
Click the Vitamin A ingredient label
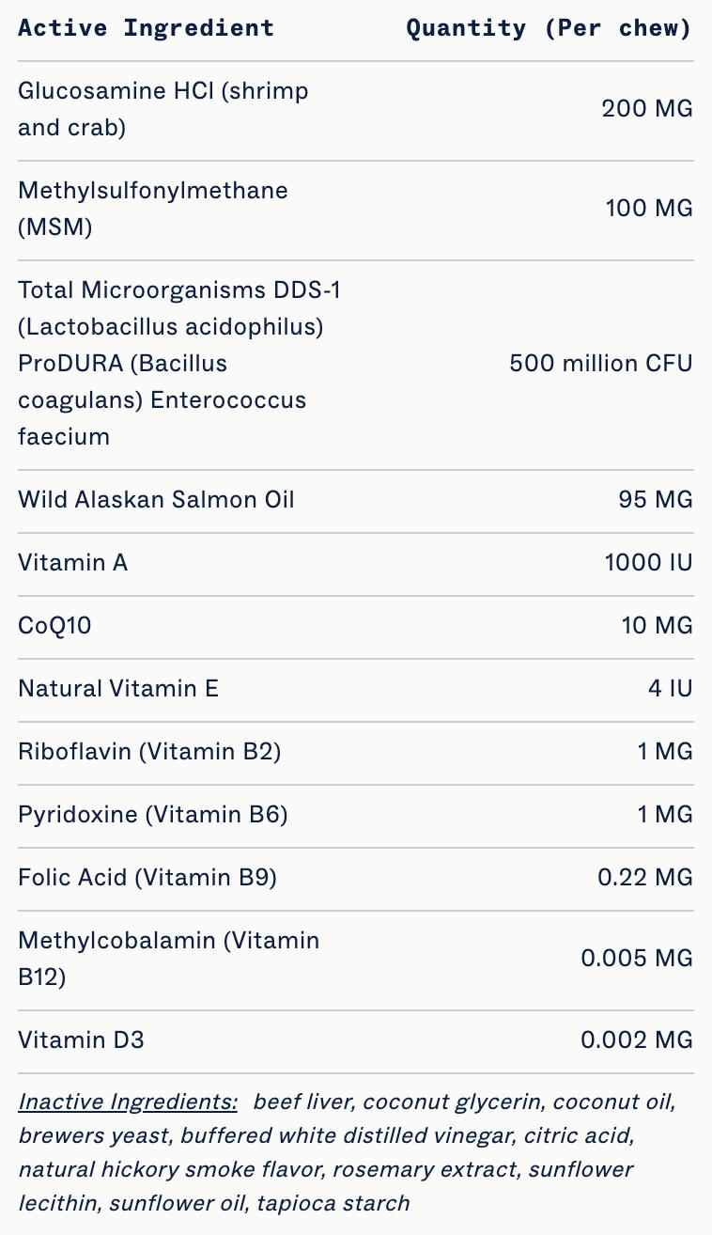72,562
